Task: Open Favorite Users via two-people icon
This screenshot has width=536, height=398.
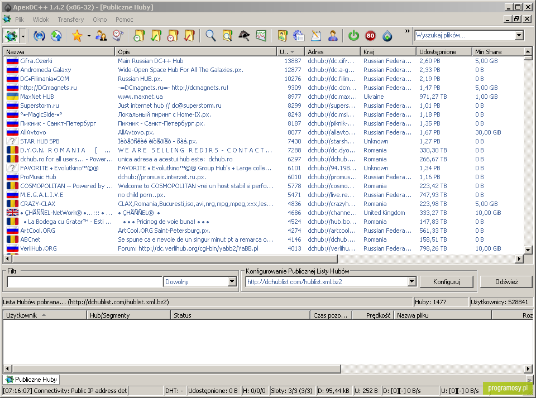Action: coord(101,36)
